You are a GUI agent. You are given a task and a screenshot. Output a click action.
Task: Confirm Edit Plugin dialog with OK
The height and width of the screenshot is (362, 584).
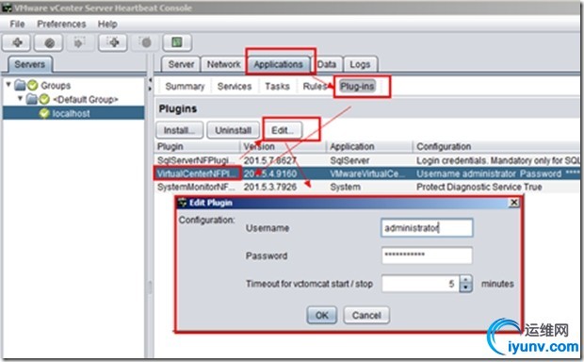[322, 316]
